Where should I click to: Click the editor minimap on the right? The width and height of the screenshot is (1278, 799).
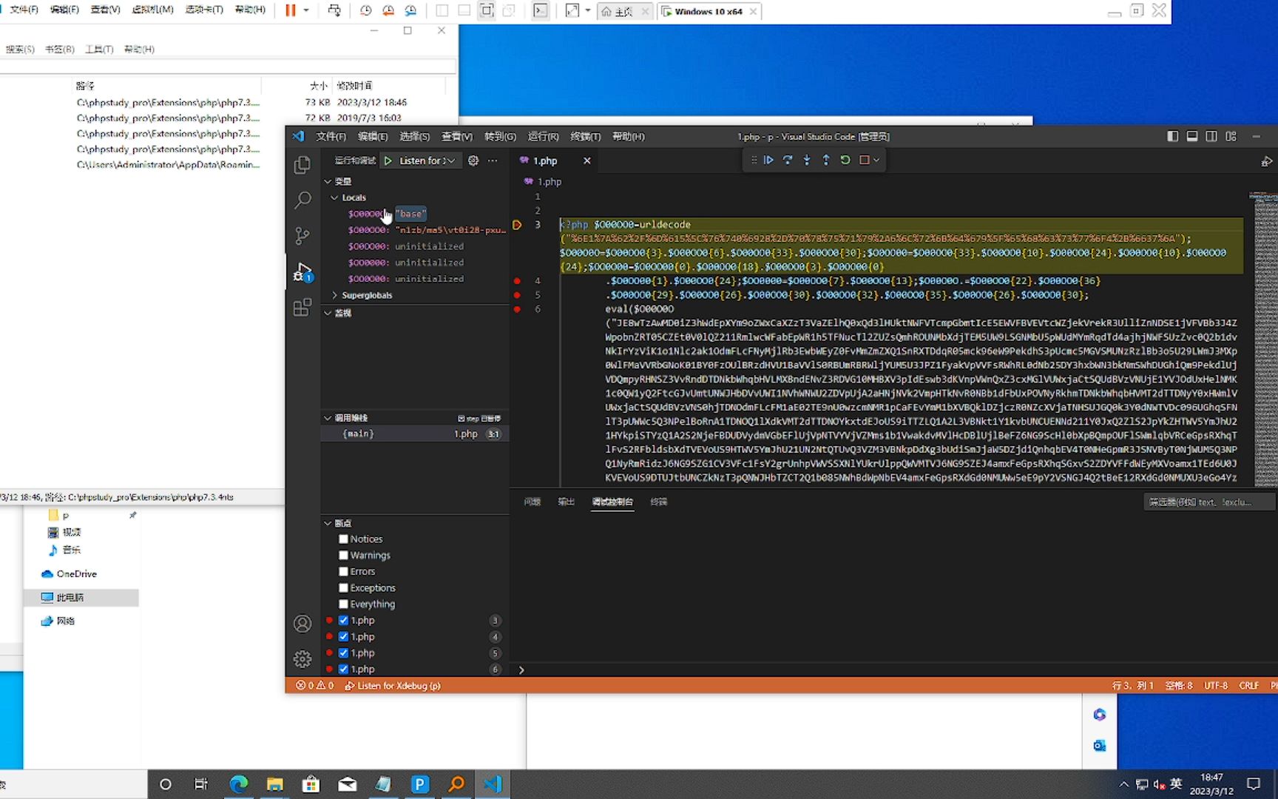[1262, 339]
